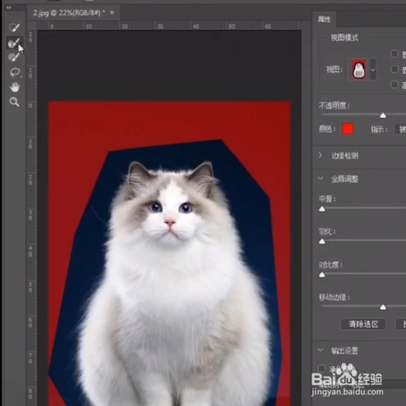This screenshot has height=406, width=406.
Task: Click the 平滑 slider handle
Action: tap(322, 209)
